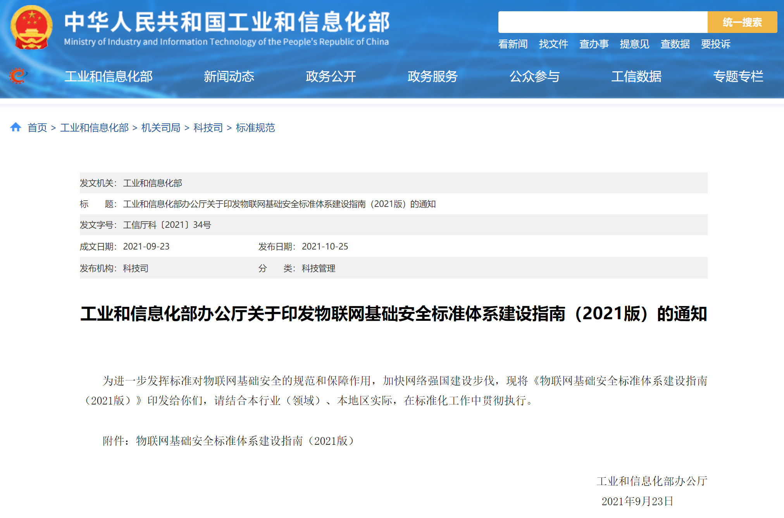Select the 政务服务 navigation item

[x=432, y=76]
